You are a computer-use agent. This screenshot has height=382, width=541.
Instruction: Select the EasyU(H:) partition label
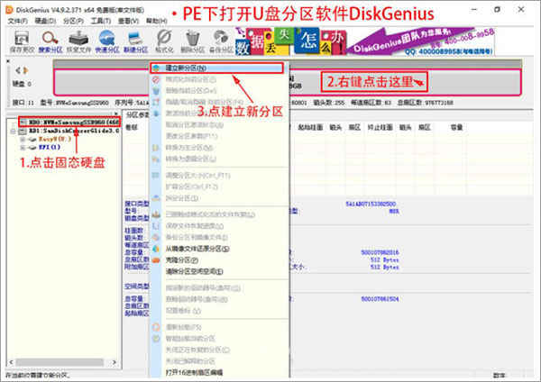55,140
